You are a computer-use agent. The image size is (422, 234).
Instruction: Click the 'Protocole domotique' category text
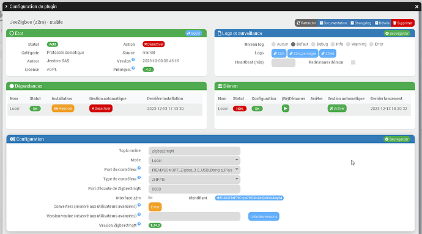point(65,53)
